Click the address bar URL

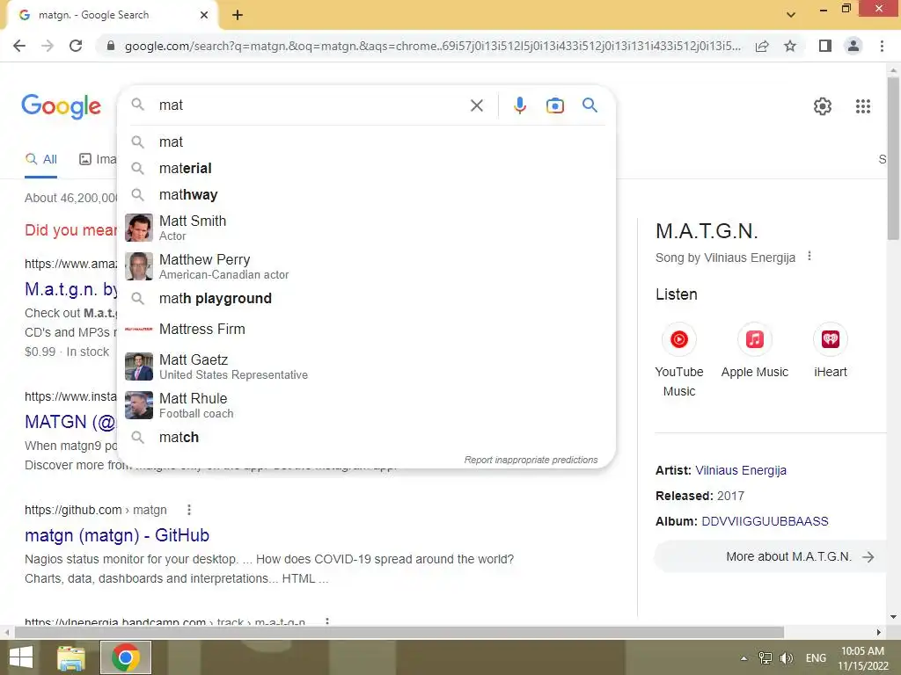pos(432,46)
